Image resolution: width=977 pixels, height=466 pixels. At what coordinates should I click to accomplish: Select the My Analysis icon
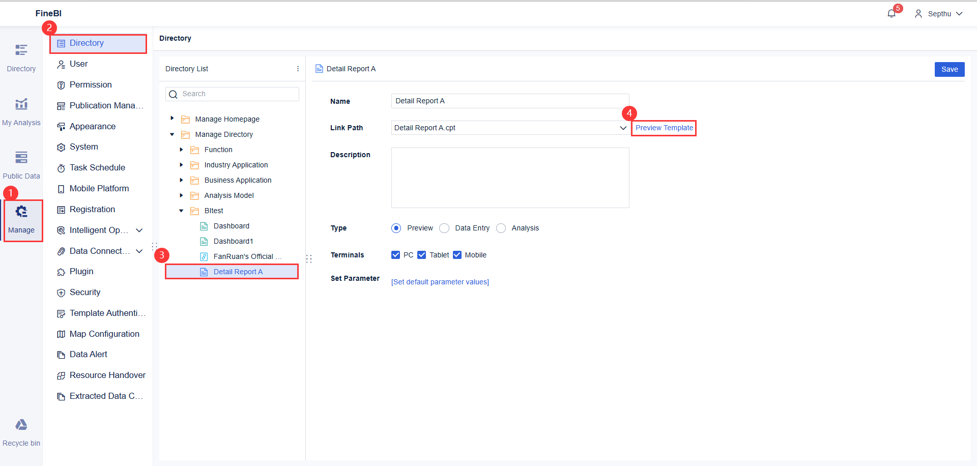(x=21, y=111)
